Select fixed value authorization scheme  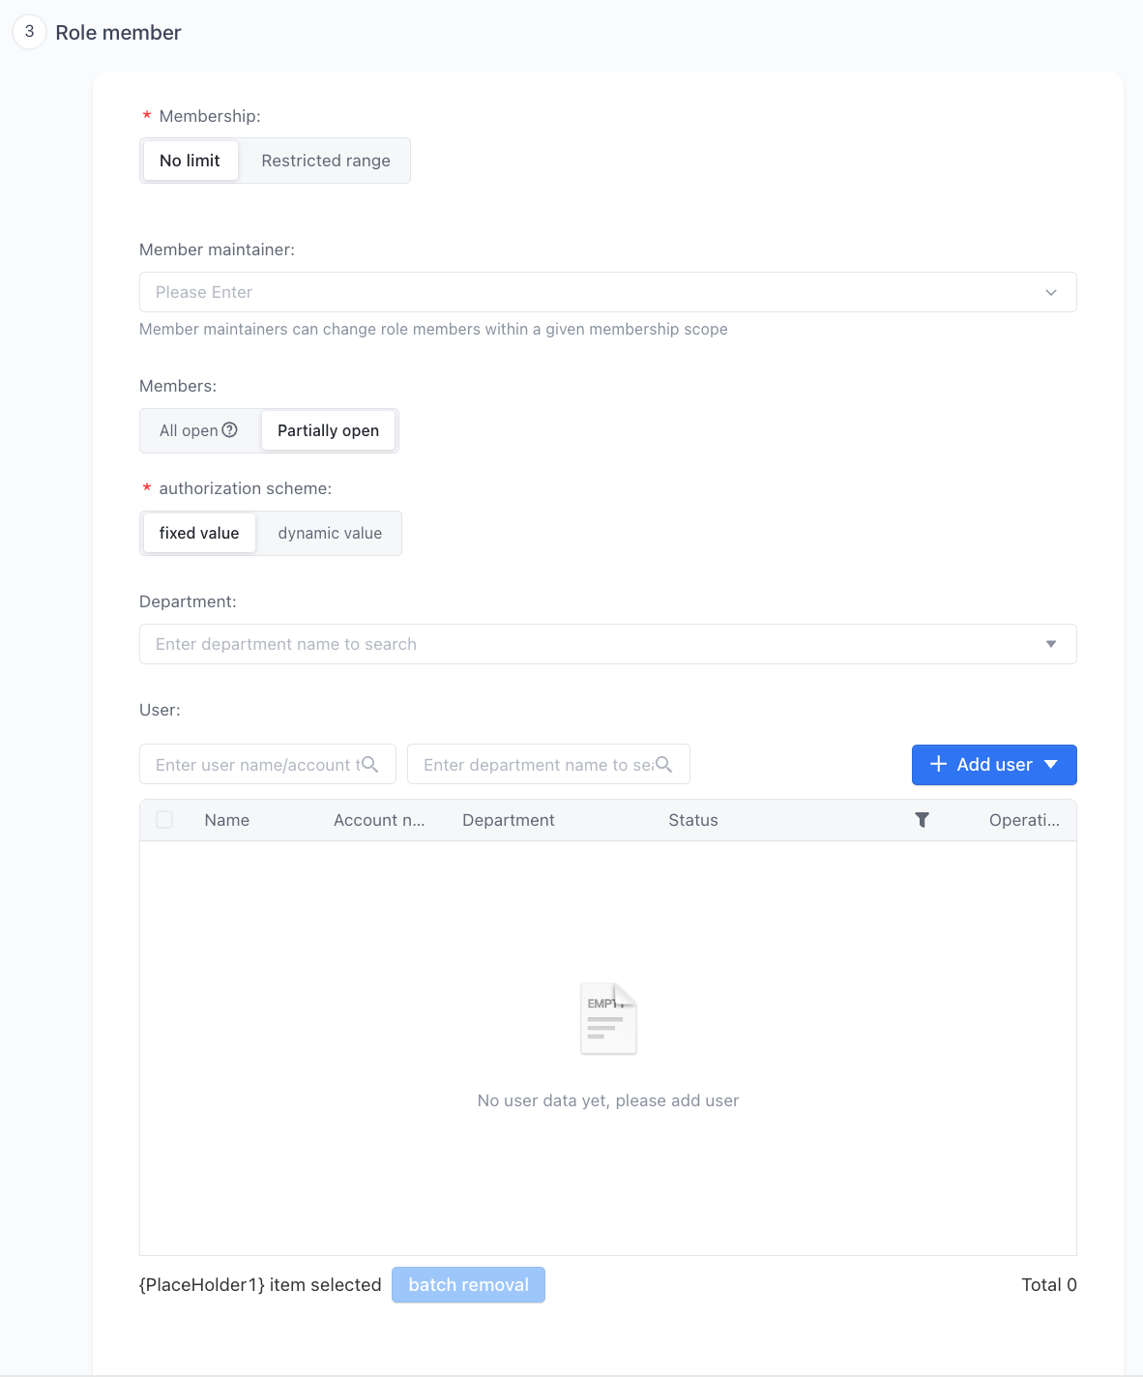coord(199,533)
